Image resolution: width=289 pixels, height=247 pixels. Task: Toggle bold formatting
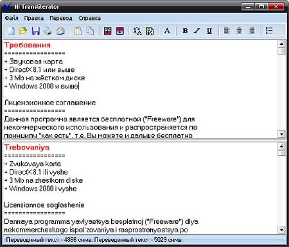(x=185, y=31)
